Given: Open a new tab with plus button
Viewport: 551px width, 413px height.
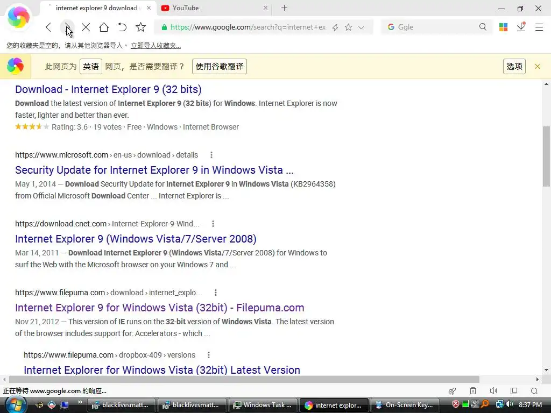Looking at the screenshot, I should [x=284, y=8].
